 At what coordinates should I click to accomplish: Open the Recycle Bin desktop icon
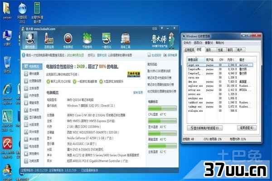pyautogui.click(x=7, y=64)
